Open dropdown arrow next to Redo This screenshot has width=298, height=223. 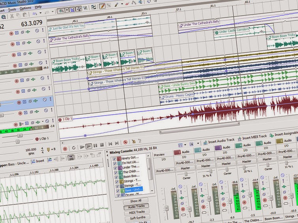(52, 11)
